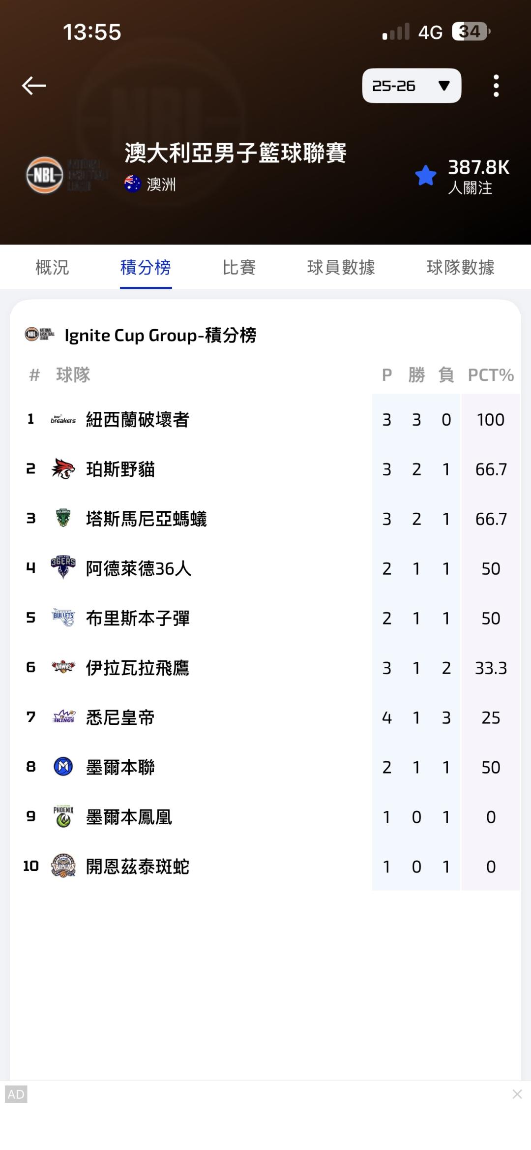The width and height of the screenshot is (531, 1150).
Task: Tap the Melbourne United logo
Action: 63,767
